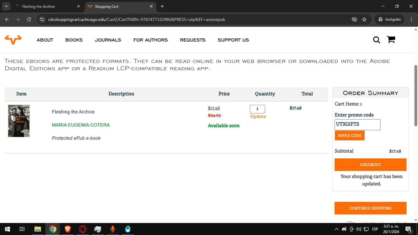Viewport: 418px width, 235px height.
Task: Click the Chrome taskbar icon
Action: click(x=53, y=229)
